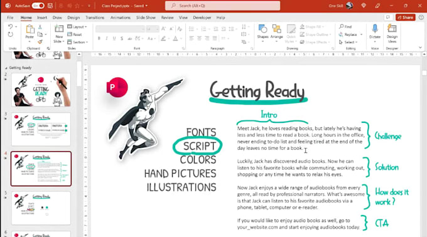This screenshot has width=427, height=237.
Task: Click the user account avatar
Action: (350, 6)
